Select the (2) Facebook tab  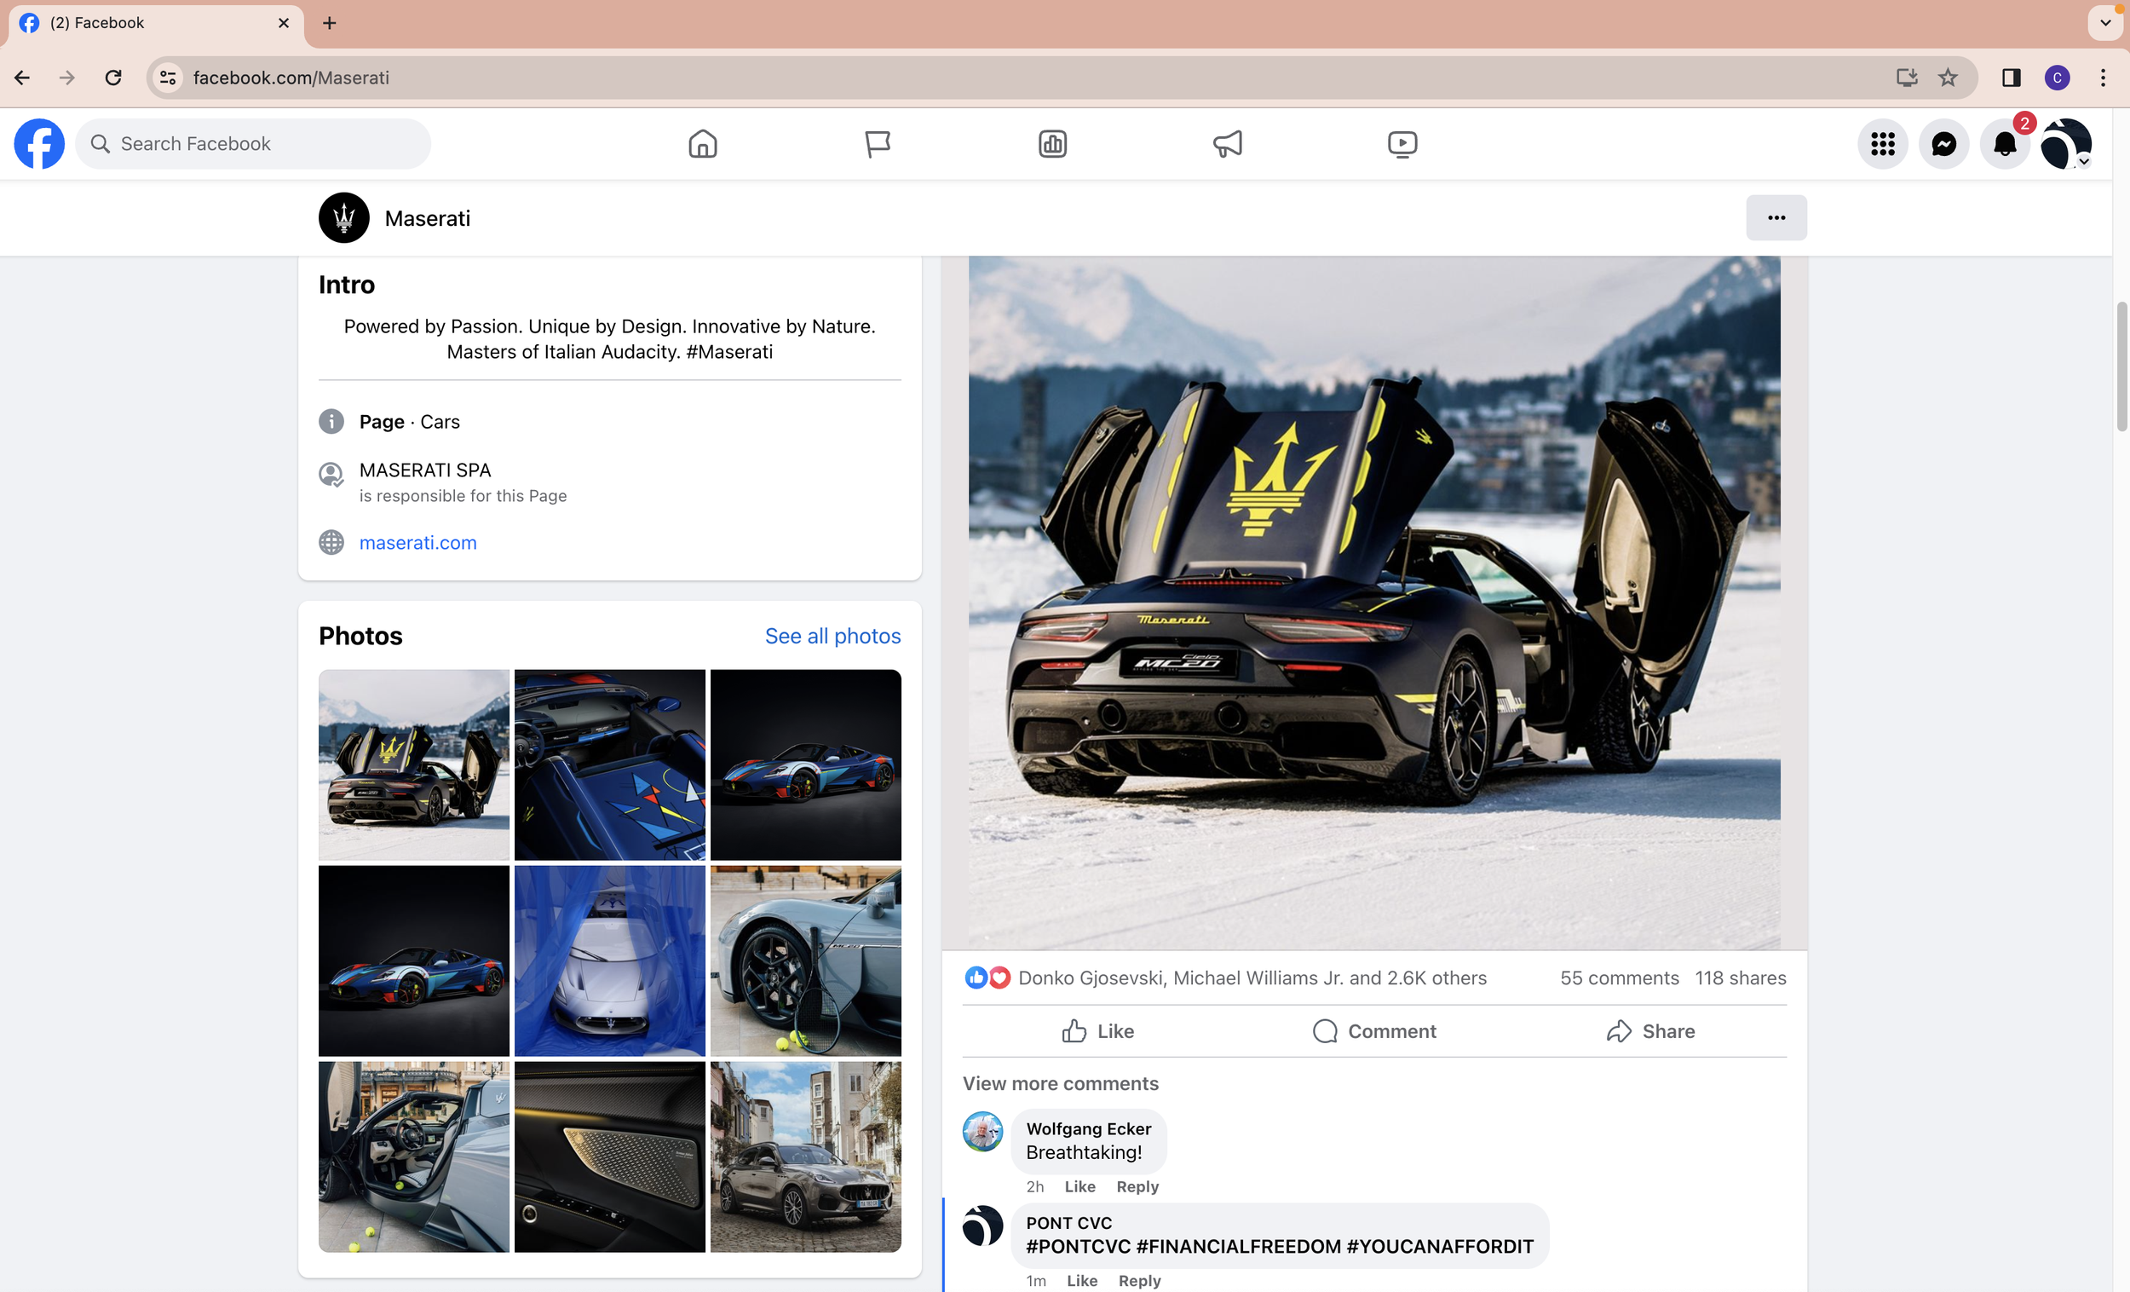156,23
